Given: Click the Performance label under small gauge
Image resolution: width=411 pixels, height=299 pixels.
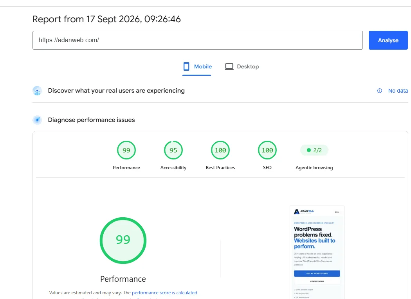Looking at the screenshot, I should pyautogui.click(x=126, y=168).
